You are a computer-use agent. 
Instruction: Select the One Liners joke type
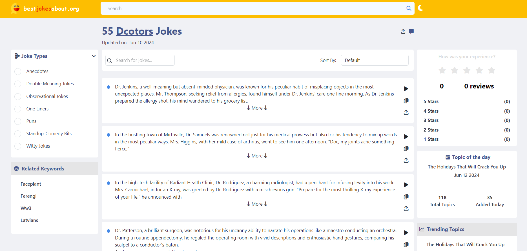click(x=18, y=109)
